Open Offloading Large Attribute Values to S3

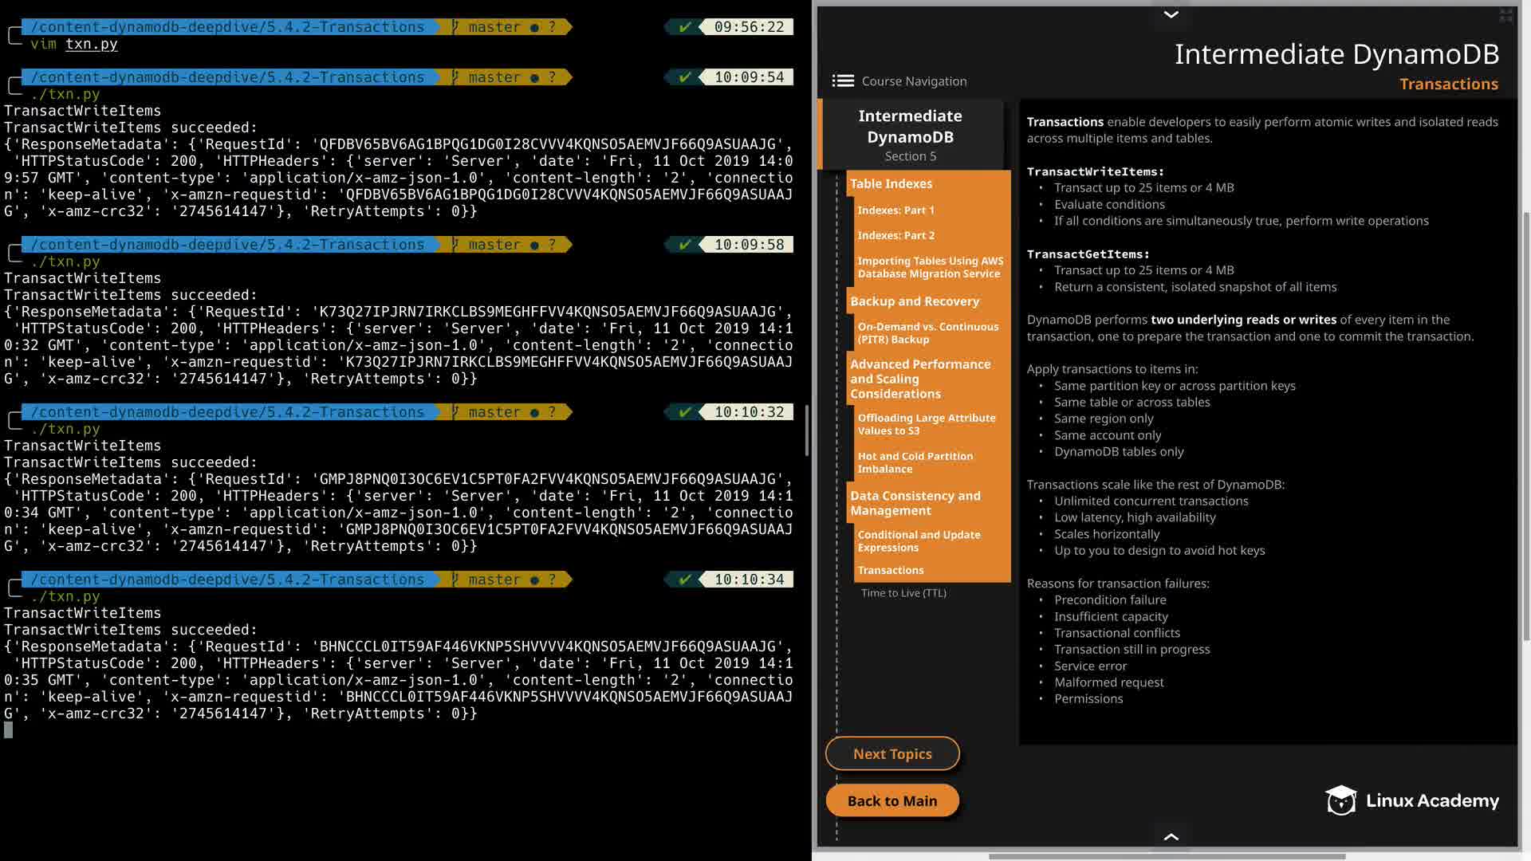(x=926, y=424)
